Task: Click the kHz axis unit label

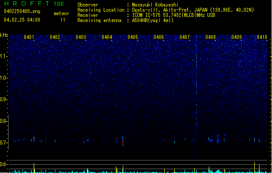Action: tap(4, 35)
